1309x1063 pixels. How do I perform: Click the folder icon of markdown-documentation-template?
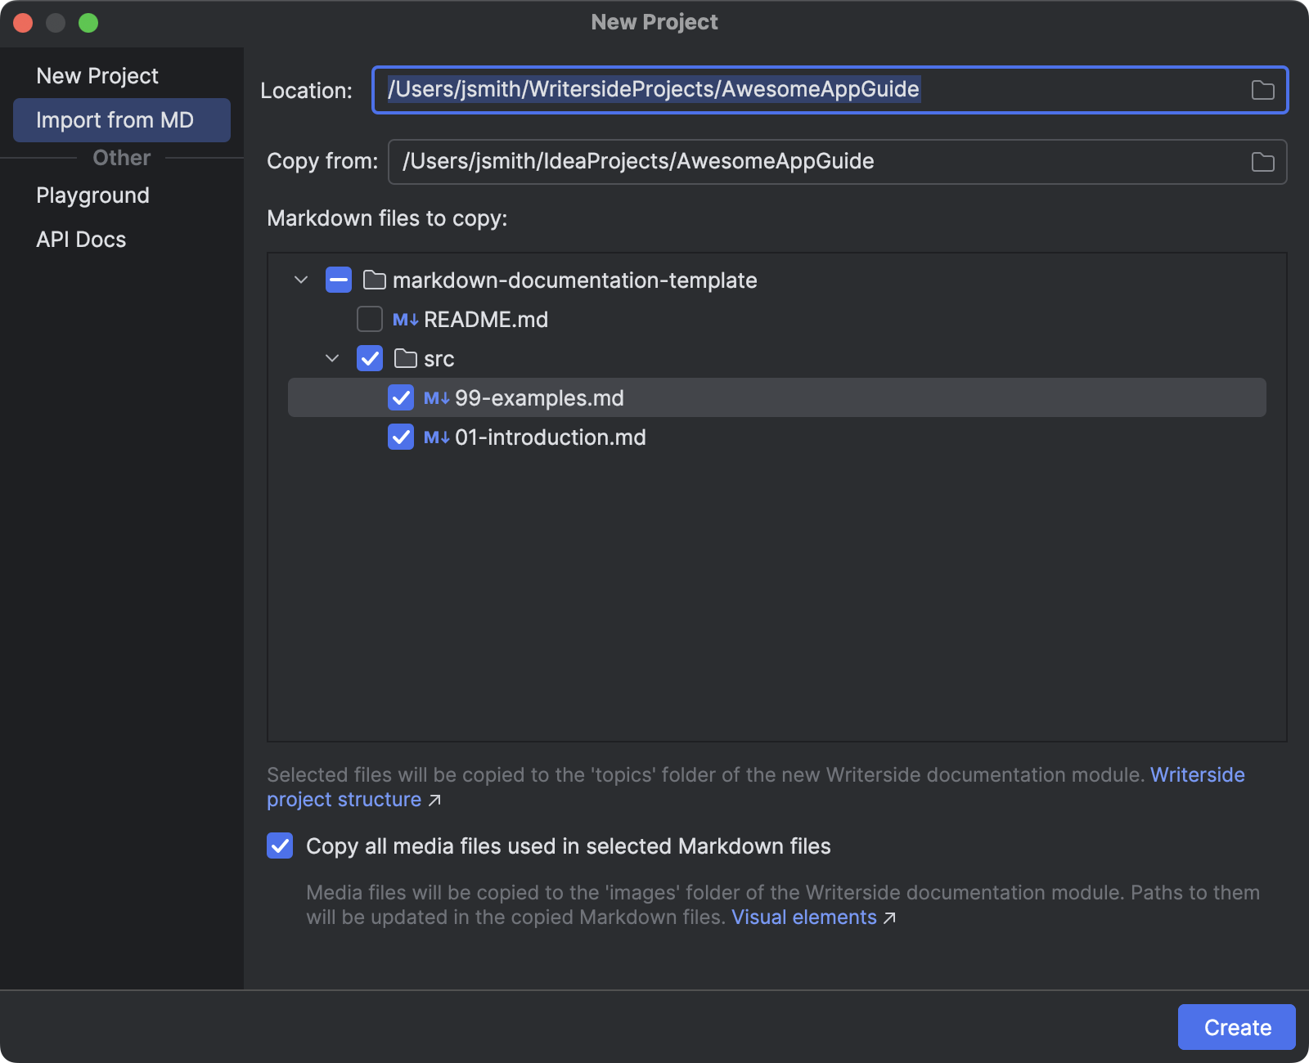point(375,280)
